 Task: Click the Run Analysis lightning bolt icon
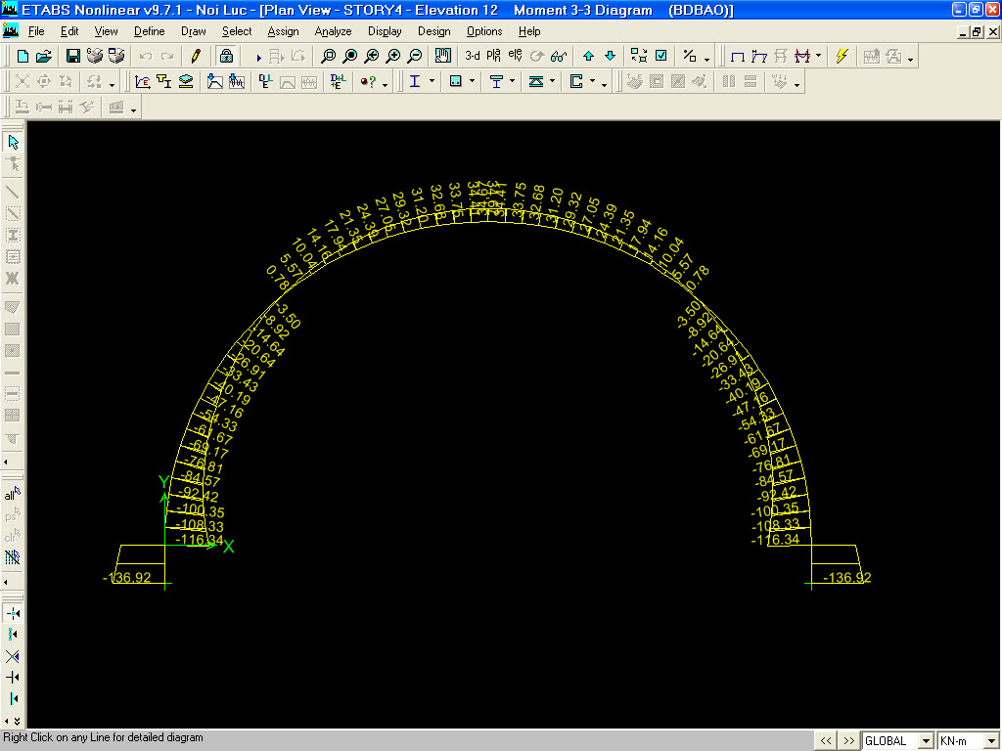pos(841,56)
